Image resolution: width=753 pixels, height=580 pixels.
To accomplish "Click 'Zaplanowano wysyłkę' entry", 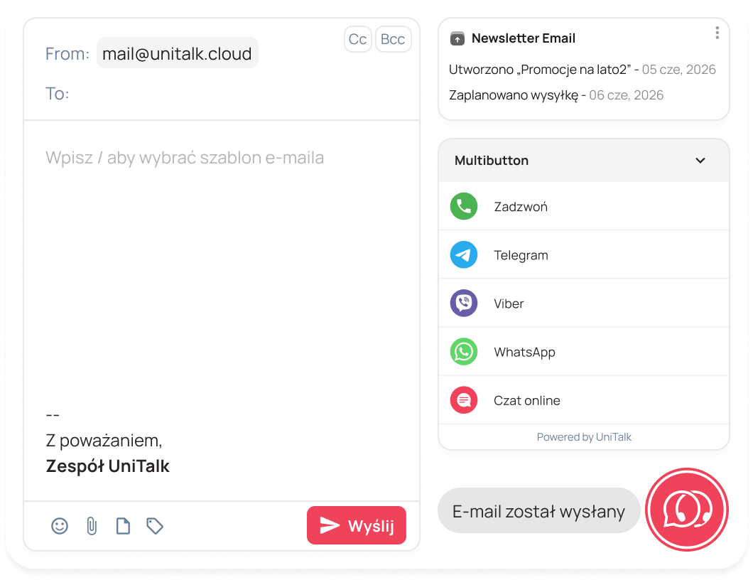I will (x=514, y=95).
